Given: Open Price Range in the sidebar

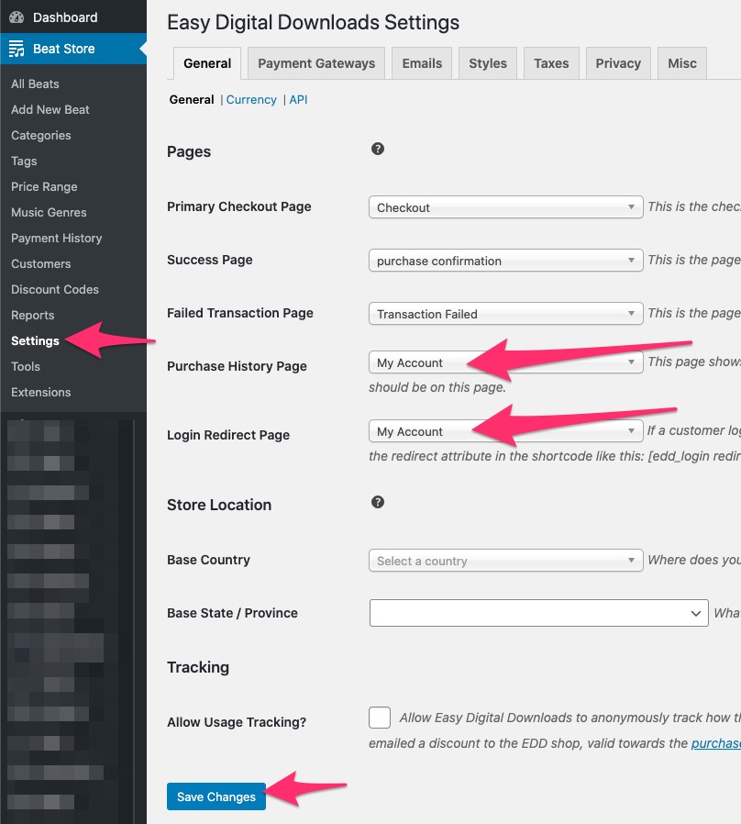Looking at the screenshot, I should coord(44,187).
